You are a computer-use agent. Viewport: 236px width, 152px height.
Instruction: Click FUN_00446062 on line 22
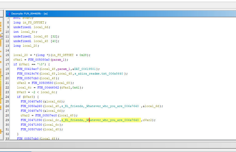pos(48,87)
